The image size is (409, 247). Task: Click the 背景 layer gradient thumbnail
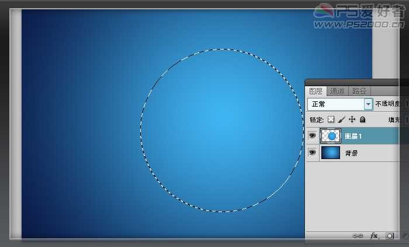coord(331,153)
